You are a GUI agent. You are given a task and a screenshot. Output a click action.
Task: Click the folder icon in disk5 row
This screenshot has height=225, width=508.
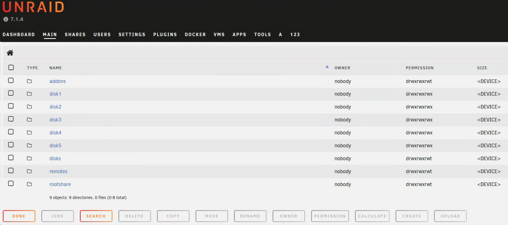(29, 146)
